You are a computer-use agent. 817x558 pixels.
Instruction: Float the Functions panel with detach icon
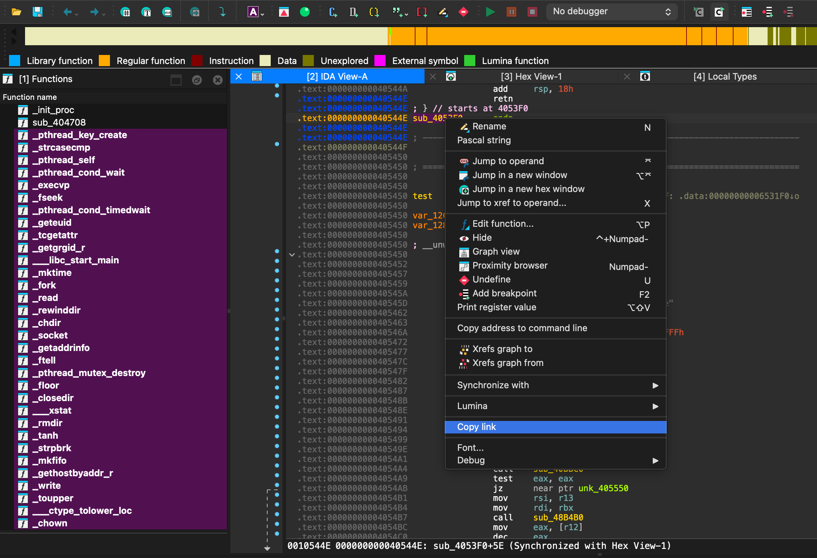coord(197,80)
